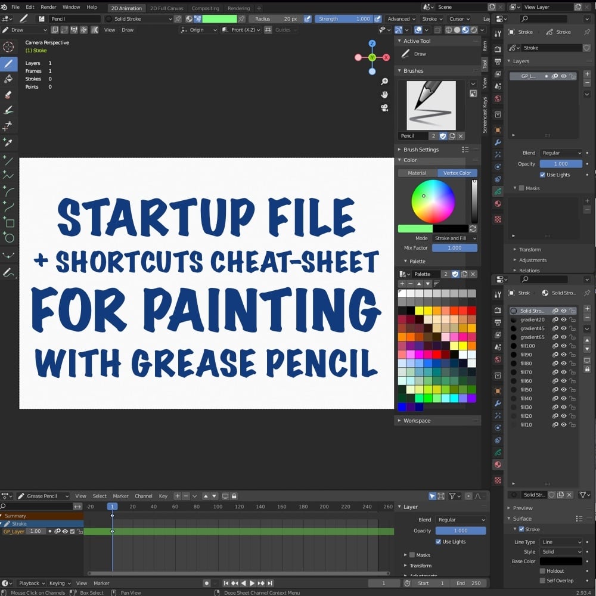
Task: Open the Keying popover in timeline
Action: pos(60,583)
